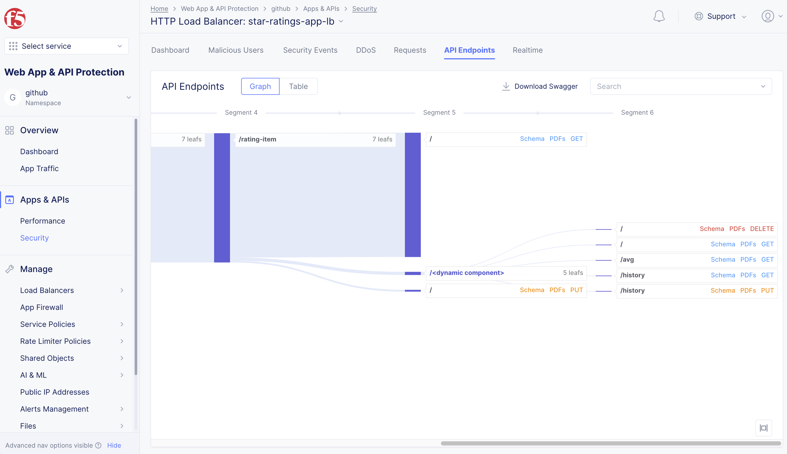
Task: Expand the Load Balancers submenu
Action: 122,290
